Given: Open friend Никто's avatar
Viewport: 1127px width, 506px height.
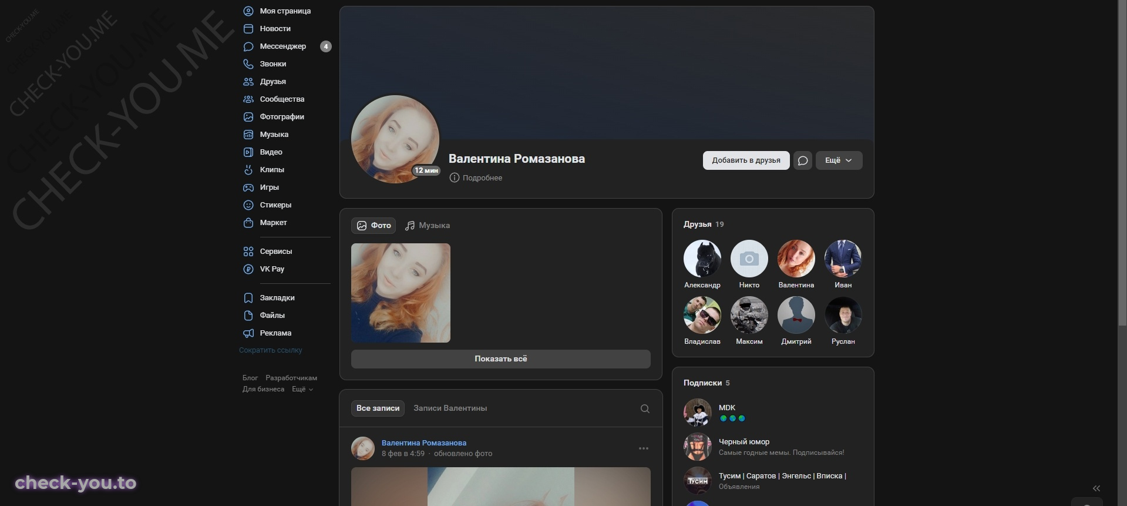Looking at the screenshot, I should [749, 259].
